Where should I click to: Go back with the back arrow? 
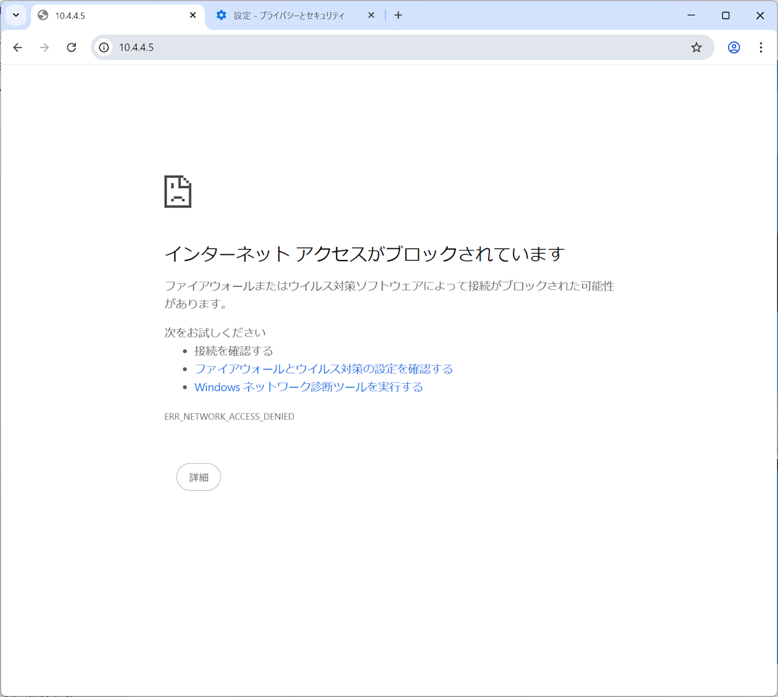pos(18,47)
